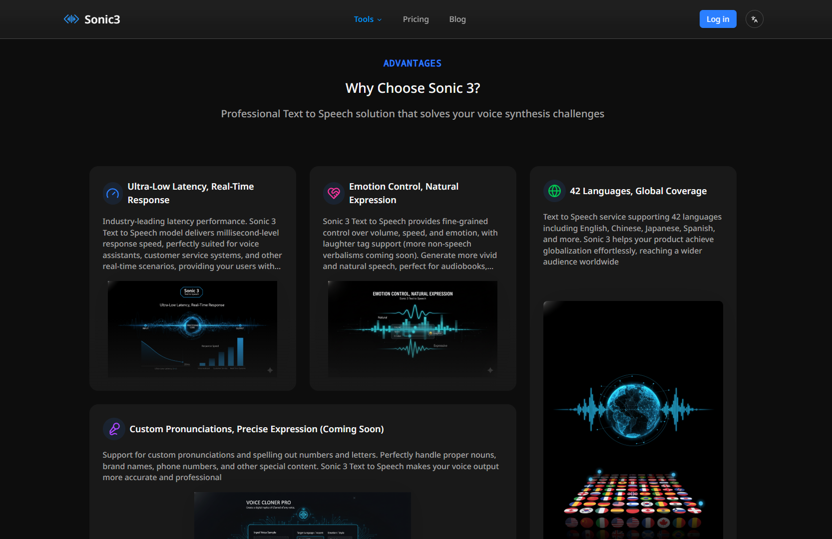Click the Sonic3 logo waveform icon
This screenshot has width=832, height=539.
(x=71, y=19)
